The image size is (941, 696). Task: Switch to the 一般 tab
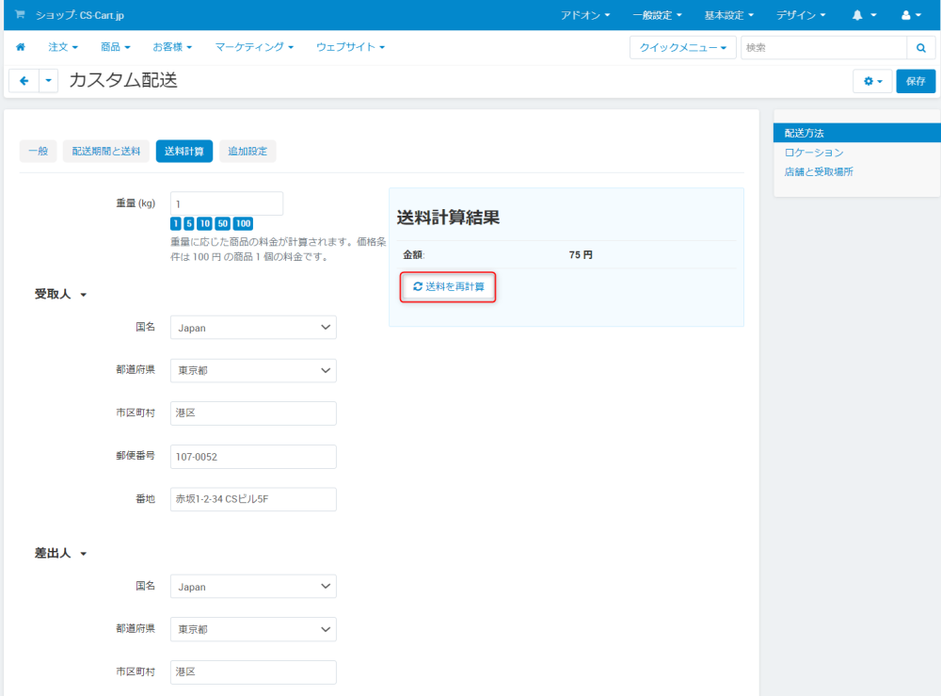point(39,152)
